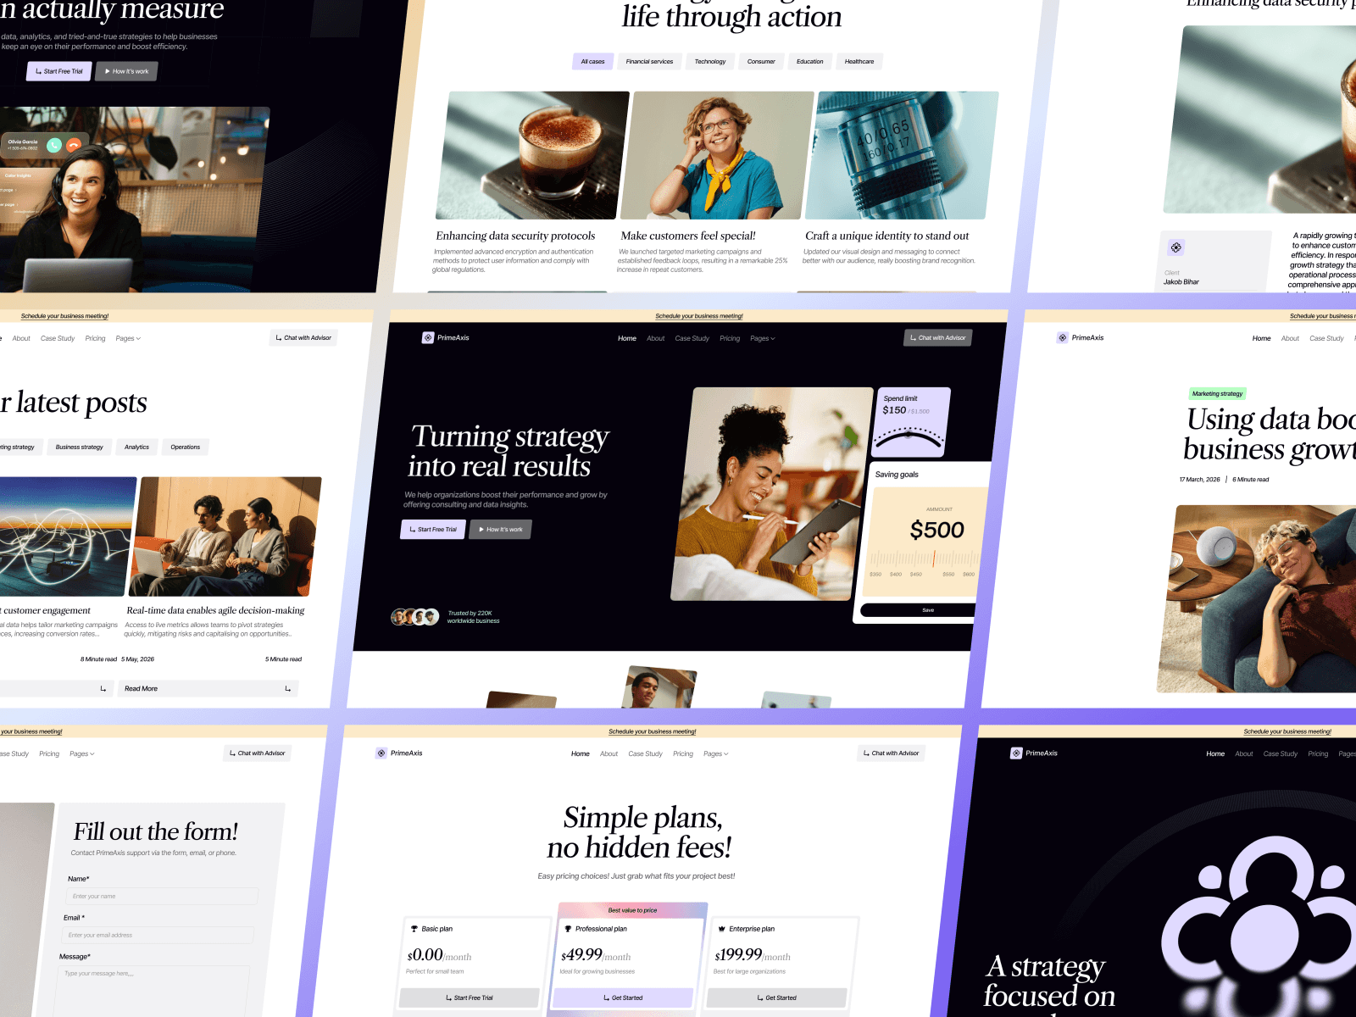Viewport: 1356px width, 1017px height.
Task: Click Home in the pricing page navbar
Action: (x=581, y=753)
